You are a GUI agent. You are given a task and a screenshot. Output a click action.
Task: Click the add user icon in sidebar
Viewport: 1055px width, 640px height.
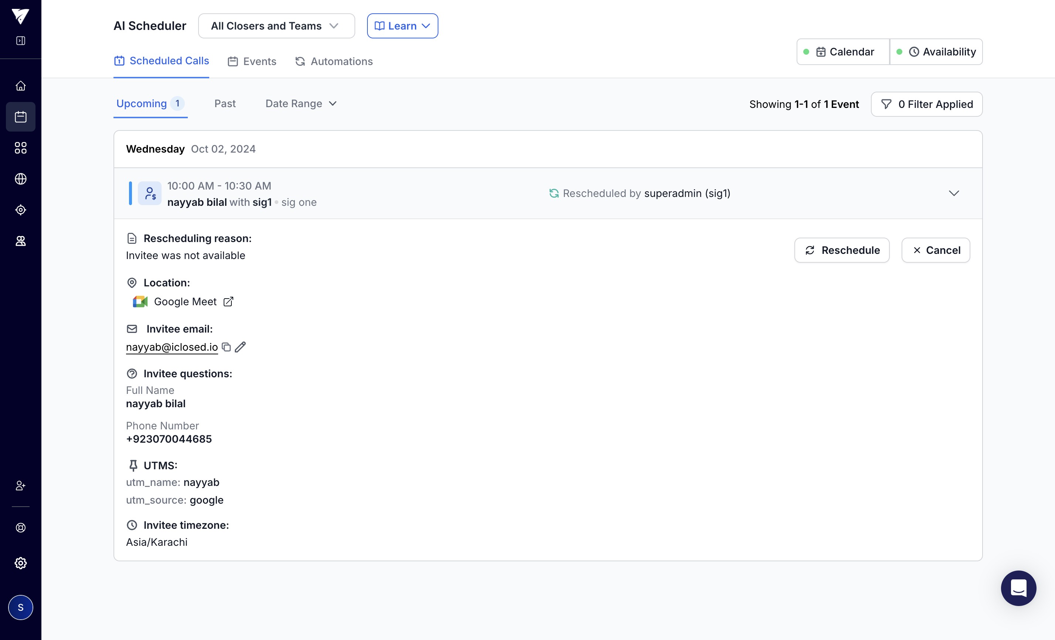coord(21,486)
